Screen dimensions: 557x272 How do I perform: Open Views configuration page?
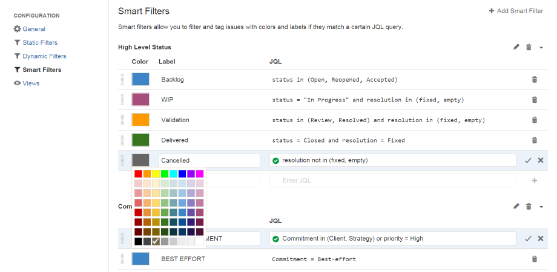[31, 83]
